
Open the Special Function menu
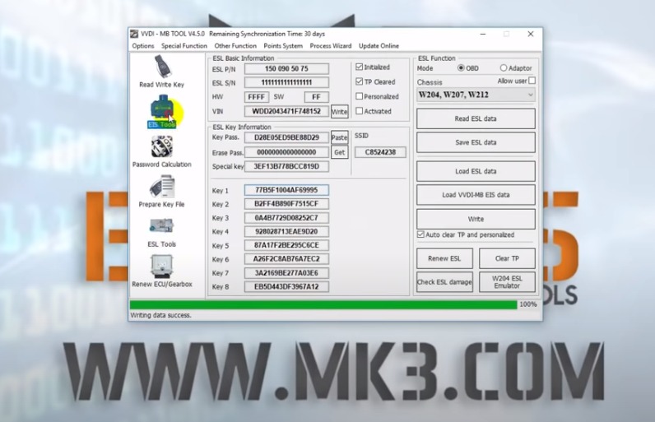point(183,46)
